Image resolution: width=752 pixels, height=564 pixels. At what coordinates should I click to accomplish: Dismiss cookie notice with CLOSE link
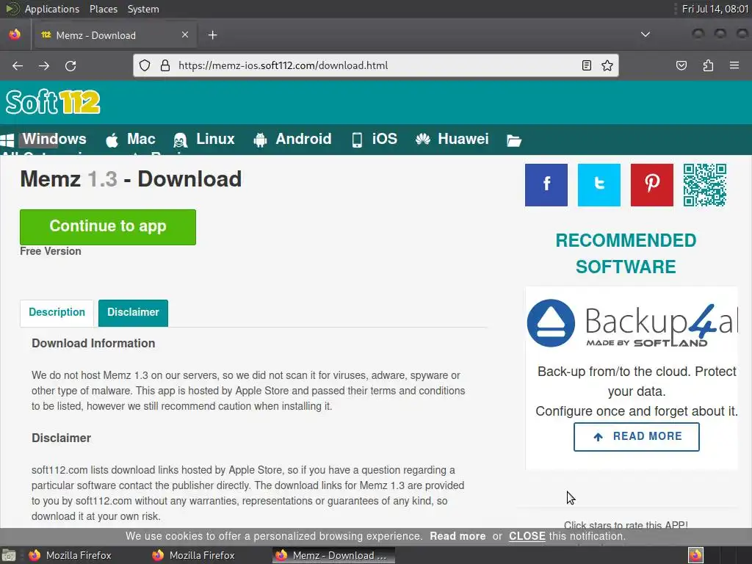[527, 536]
